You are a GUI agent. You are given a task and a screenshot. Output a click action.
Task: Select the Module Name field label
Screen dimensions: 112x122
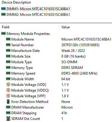[23, 39]
